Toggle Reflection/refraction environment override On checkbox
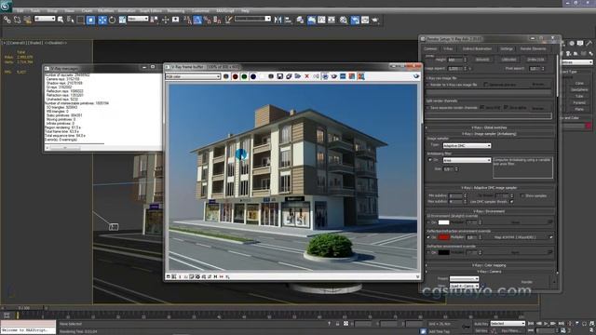 429,237
